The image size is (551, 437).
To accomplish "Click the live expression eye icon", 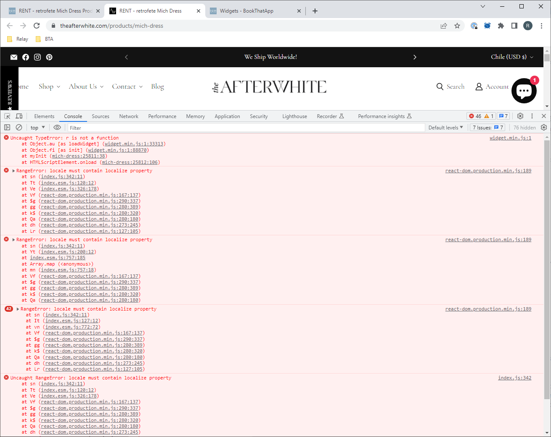I will pos(57,127).
